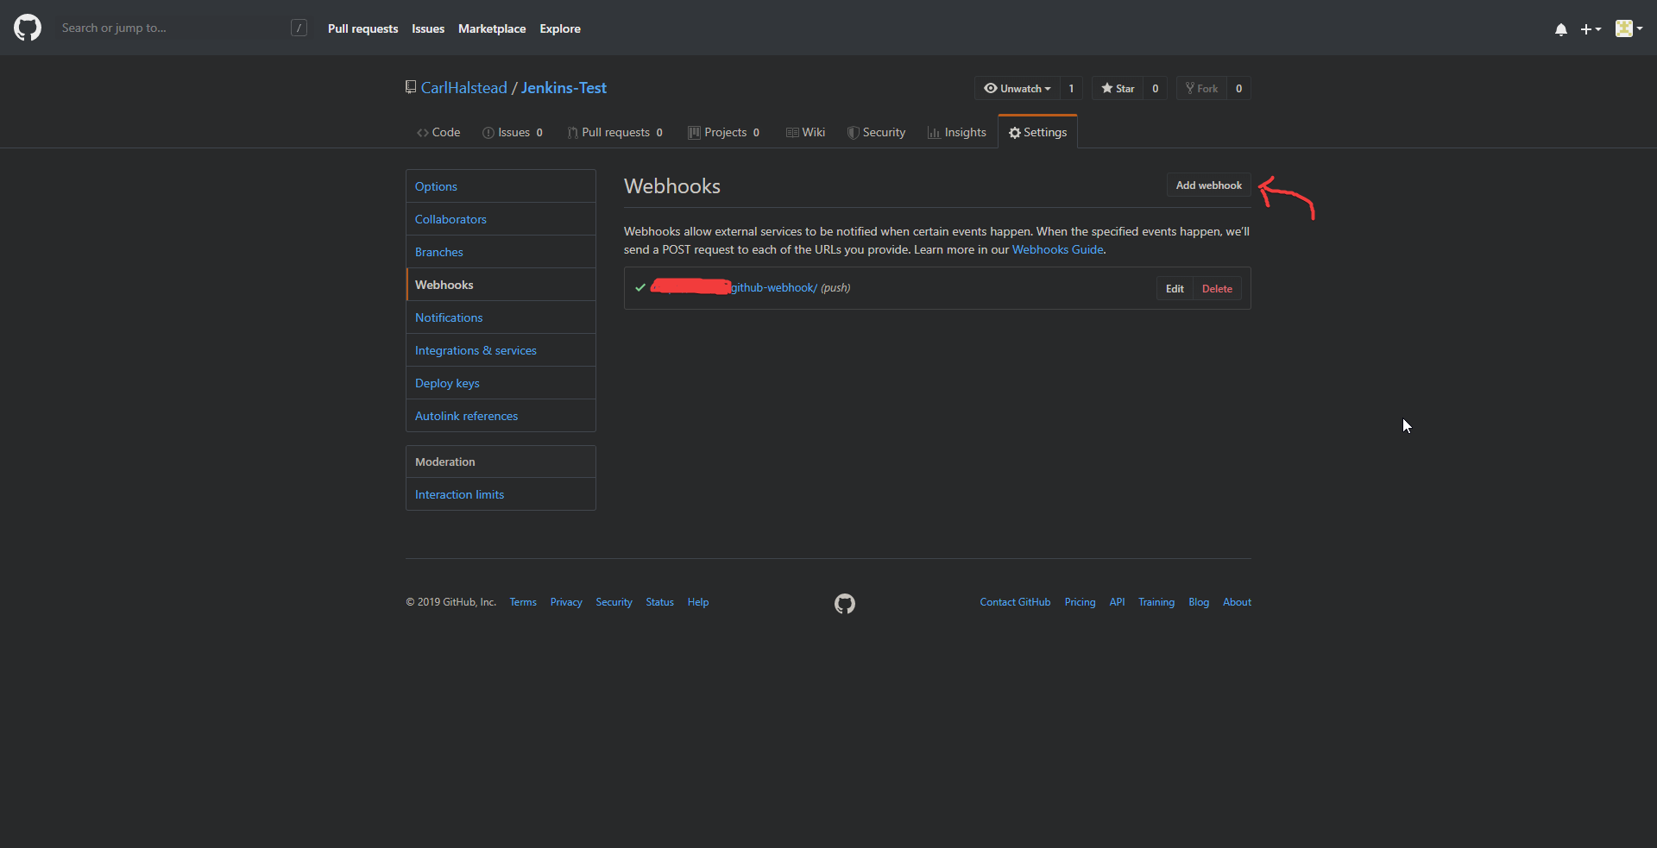
Task: Switch to the Code tab
Action: click(x=438, y=132)
